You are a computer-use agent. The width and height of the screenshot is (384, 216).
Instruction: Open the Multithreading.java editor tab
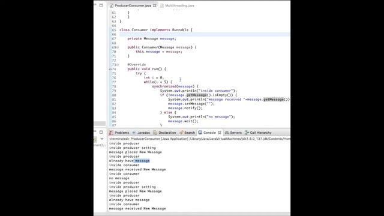(x=179, y=5)
